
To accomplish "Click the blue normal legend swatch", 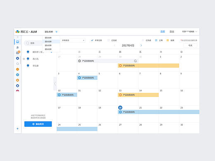I will pos(156,40).
